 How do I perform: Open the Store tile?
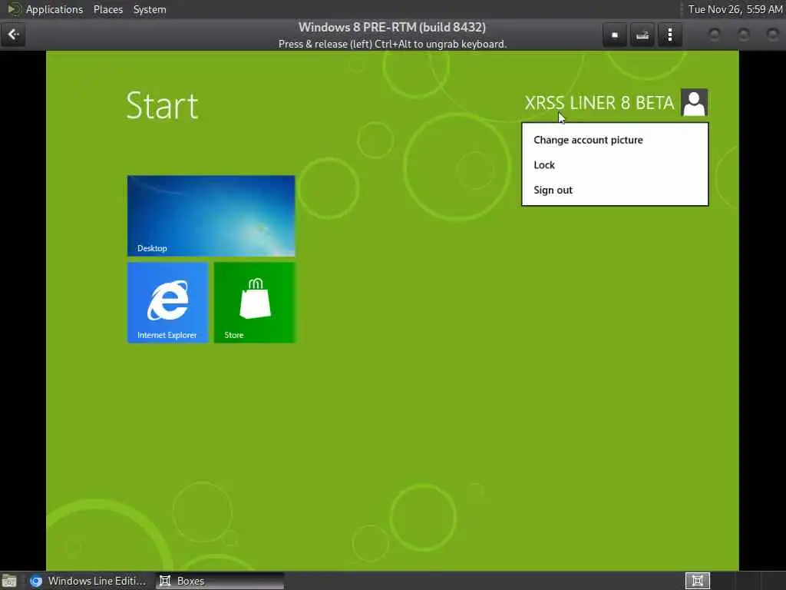(255, 303)
